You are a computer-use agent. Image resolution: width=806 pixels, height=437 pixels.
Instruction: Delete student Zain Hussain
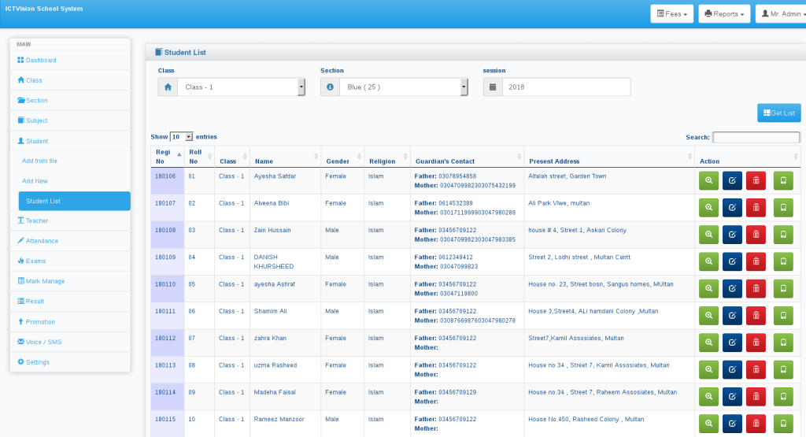coord(756,235)
